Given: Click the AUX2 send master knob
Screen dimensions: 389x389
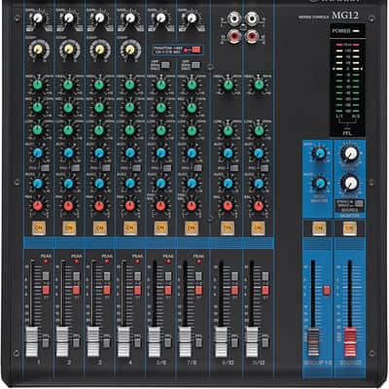Looking at the screenshot, I should click(319, 183).
